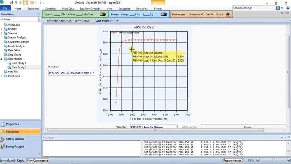Switch to the Properties environment
Viewport: 291px width, 164px height.
click(x=20, y=124)
